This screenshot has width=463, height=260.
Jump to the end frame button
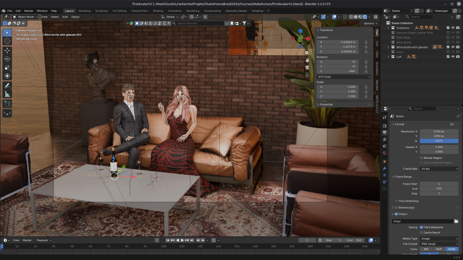click(x=192, y=240)
